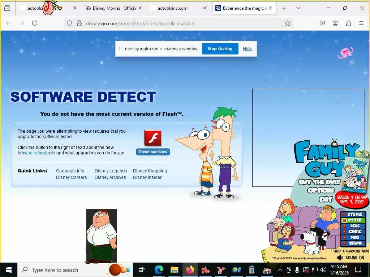Open the Disney Insider quick link
Image resolution: width=370 pixels, height=277 pixels.
click(147, 177)
